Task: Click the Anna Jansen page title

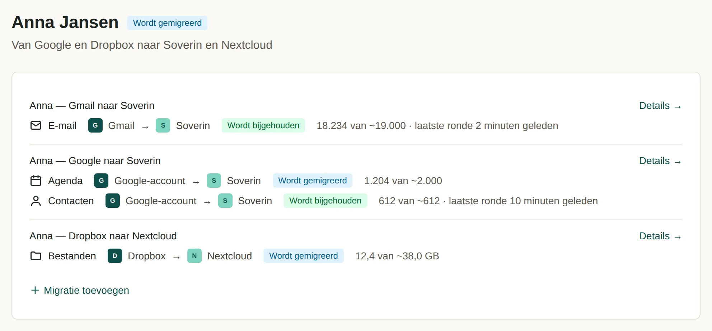Action: pos(65,22)
